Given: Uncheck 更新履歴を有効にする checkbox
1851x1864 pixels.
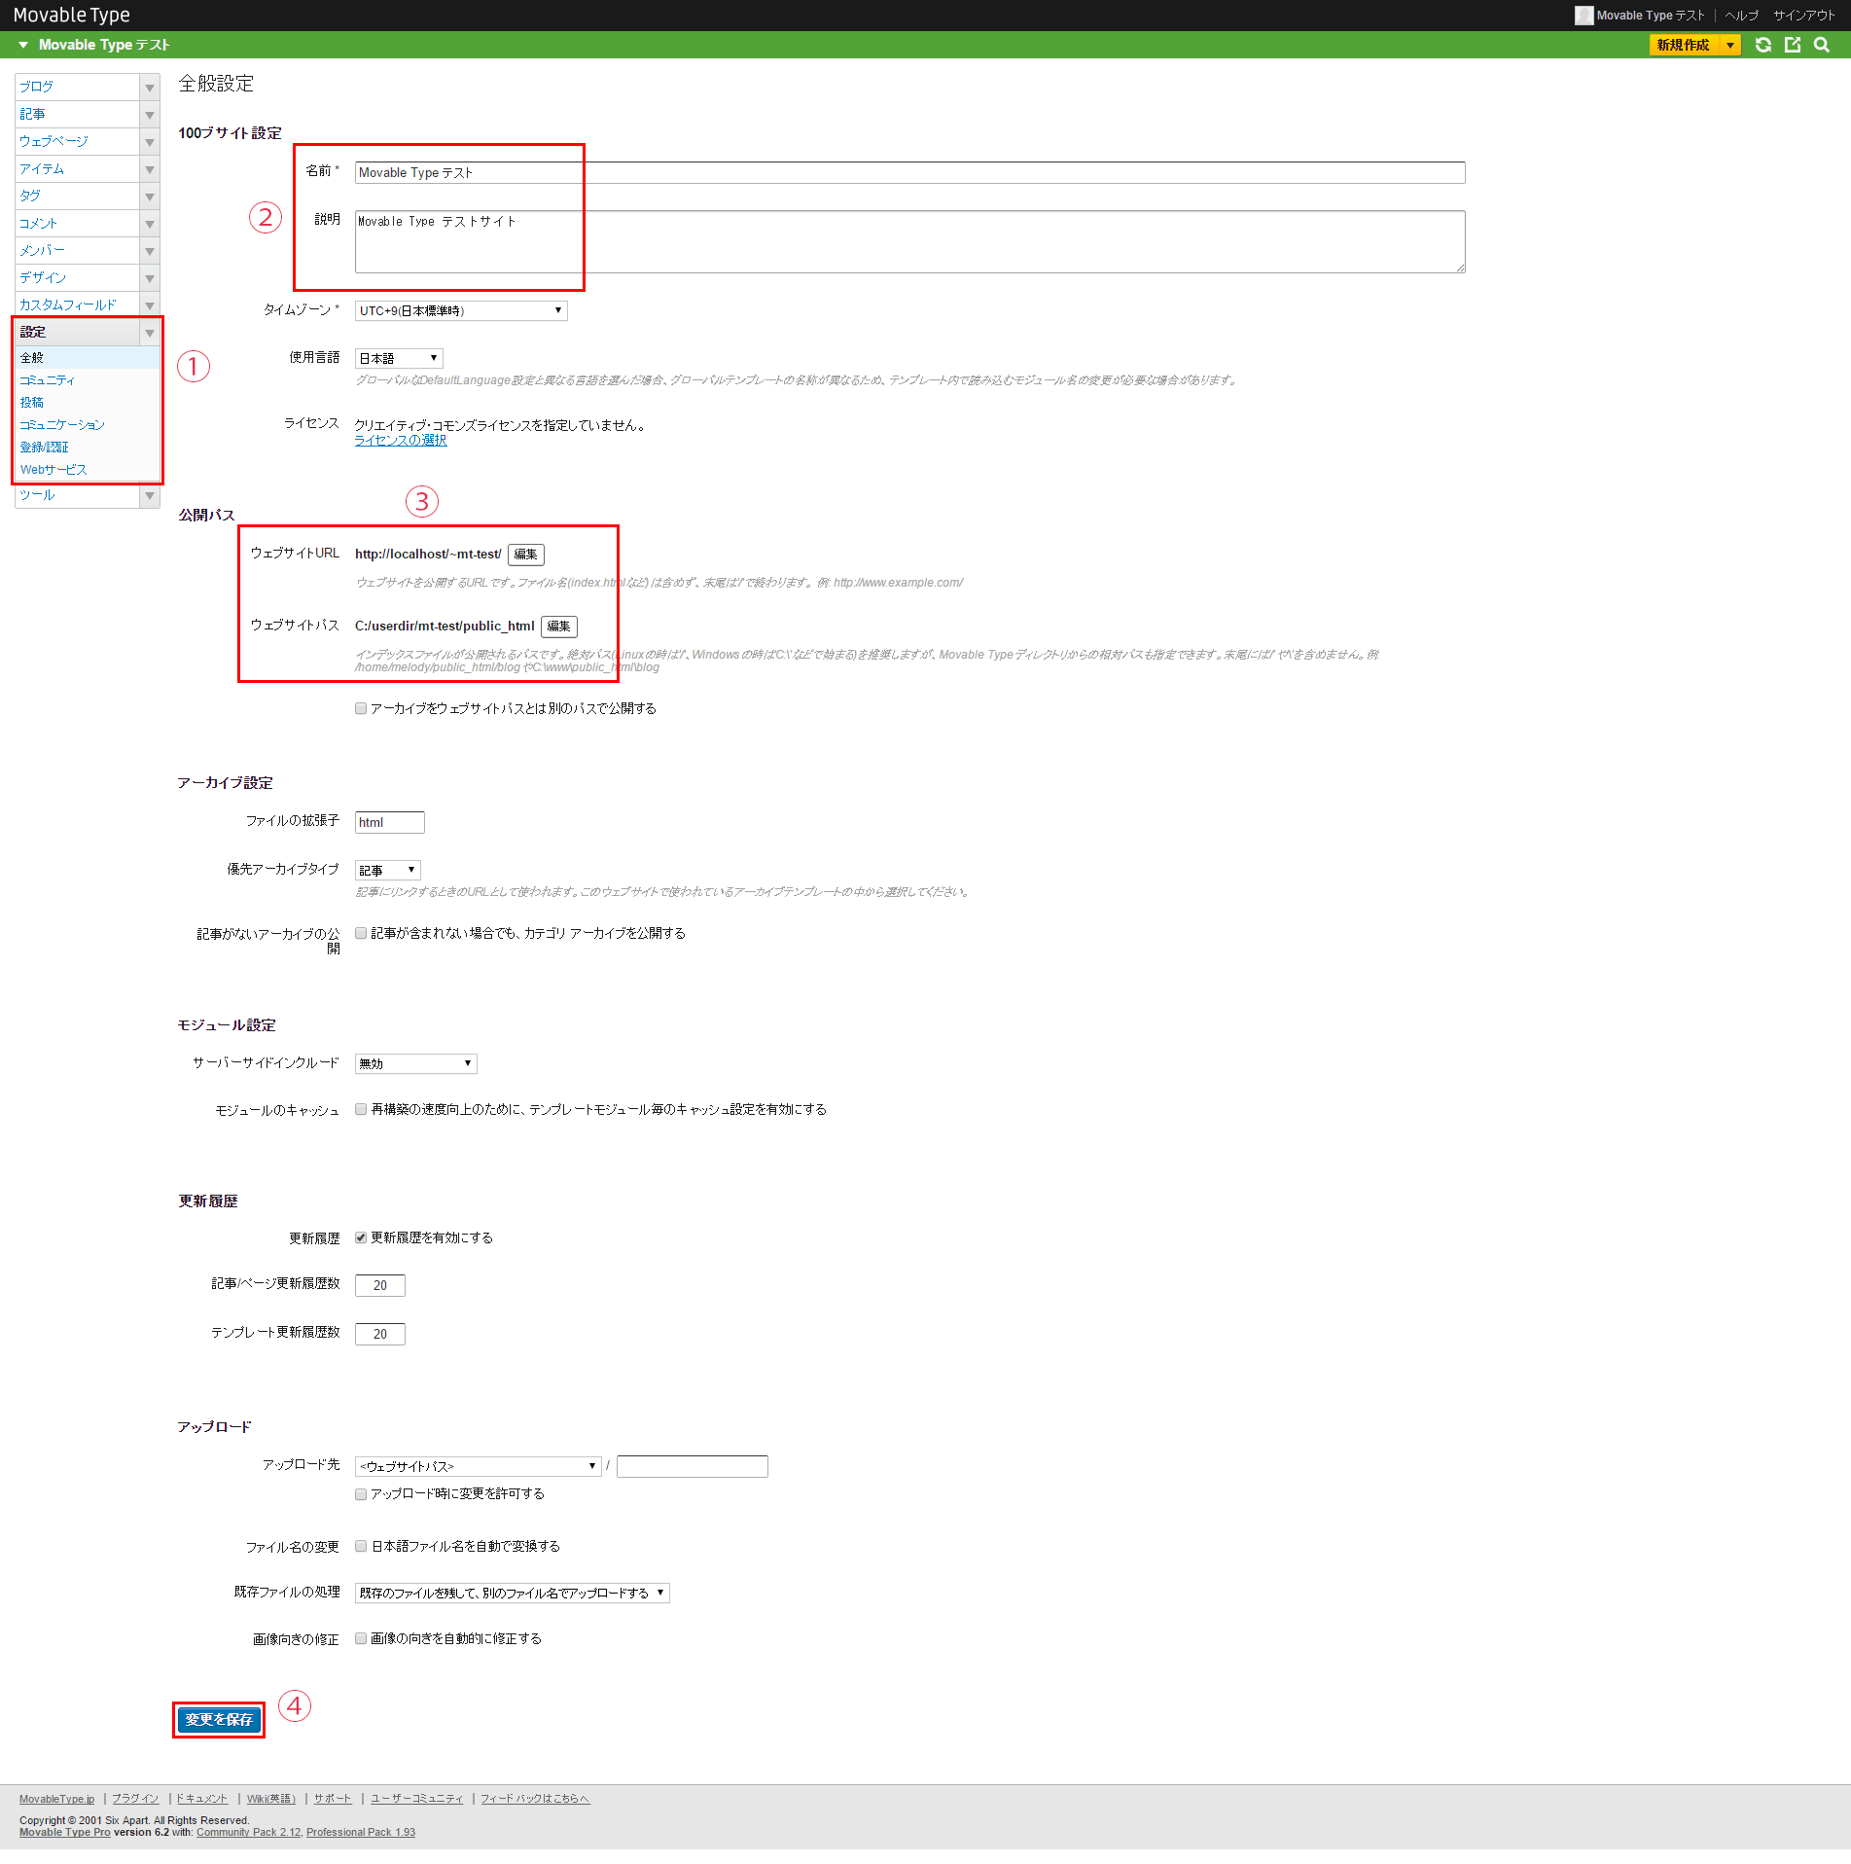Looking at the screenshot, I should (361, 1237).
